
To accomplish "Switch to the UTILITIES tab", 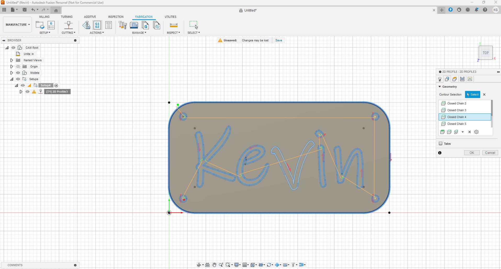I will point(171,17).
